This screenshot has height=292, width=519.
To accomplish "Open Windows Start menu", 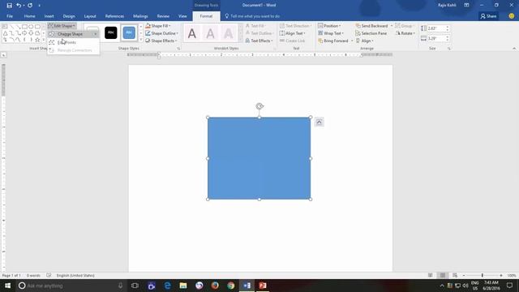I will 7,286.
